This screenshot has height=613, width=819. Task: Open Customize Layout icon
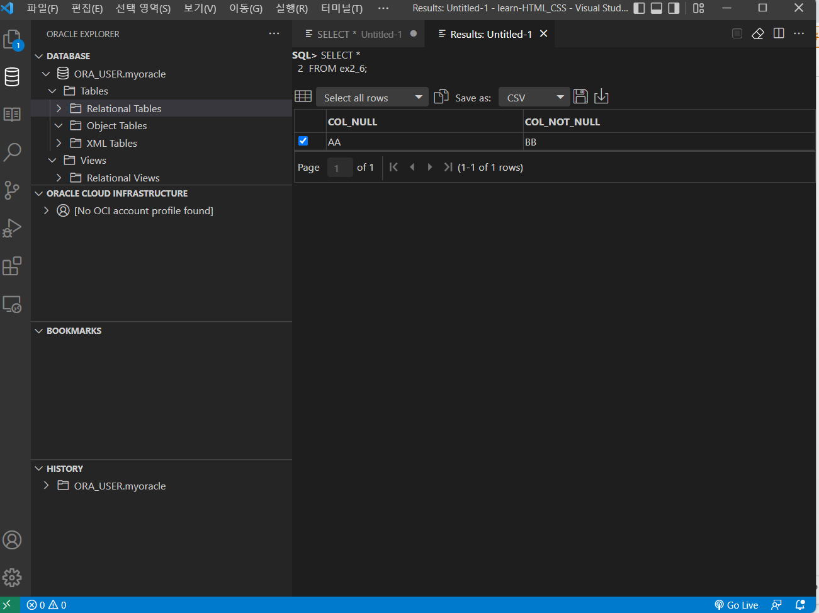699,8
